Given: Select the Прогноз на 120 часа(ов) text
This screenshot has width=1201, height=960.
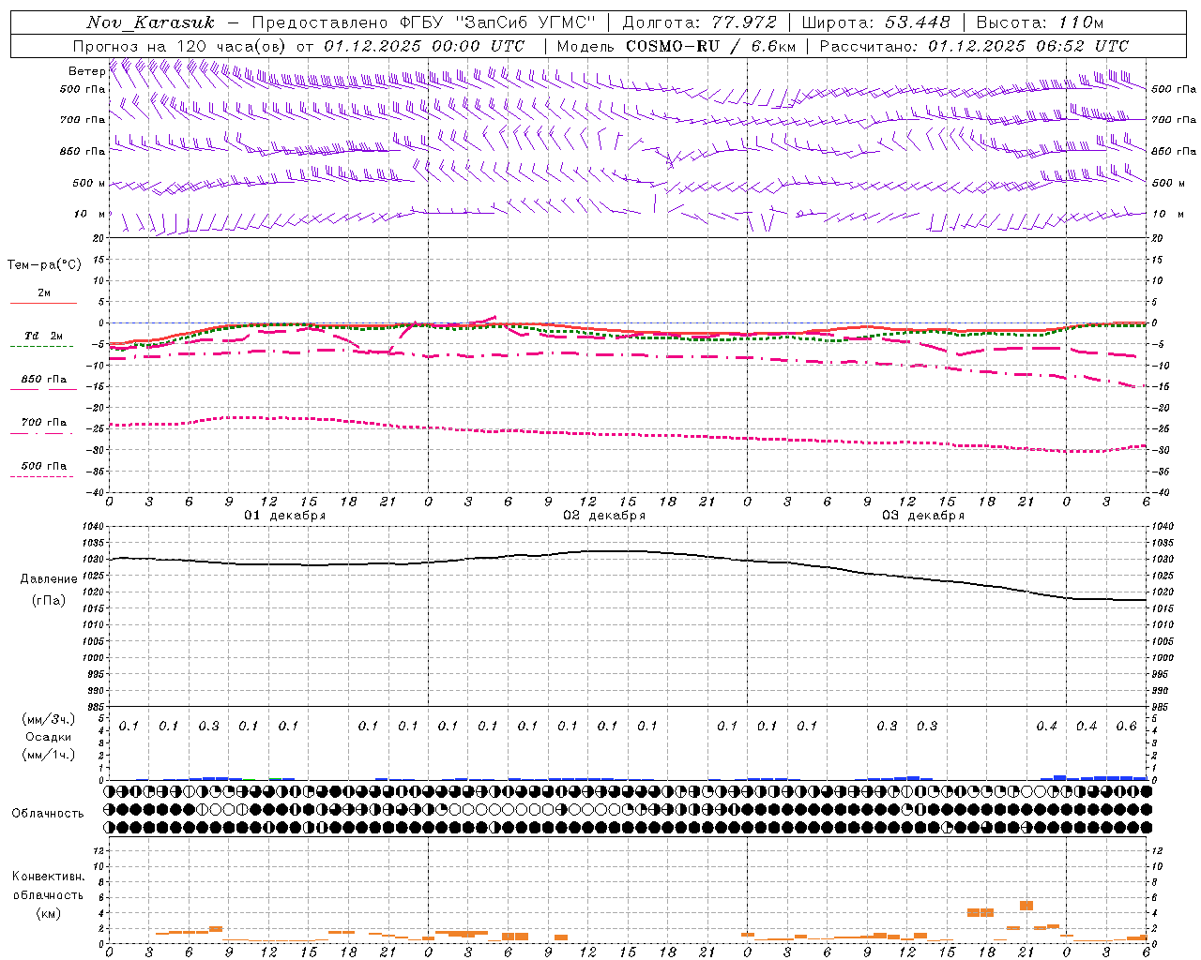Looking at the screenshot, I should pyautogui.click(x=180, y=46).
